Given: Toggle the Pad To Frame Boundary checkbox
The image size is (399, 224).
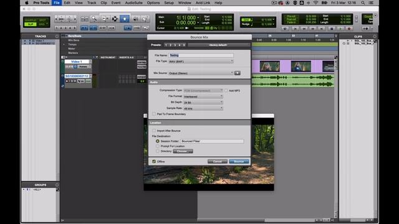Looking at the screenshot, I should (x=154, y=114).
